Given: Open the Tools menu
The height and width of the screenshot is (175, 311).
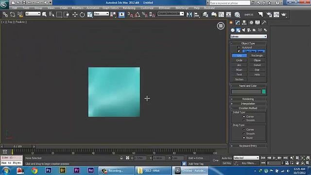Looking at the screenshot, I should point(26,8).
